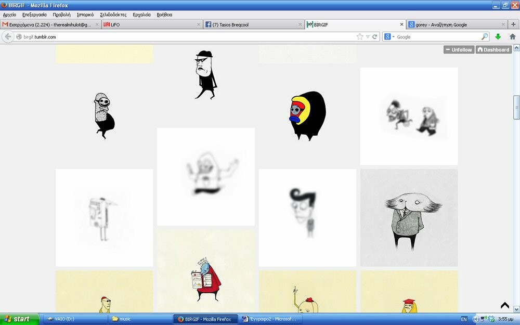Close the Facebook tab
520x325 pixels.
point(300,24)
